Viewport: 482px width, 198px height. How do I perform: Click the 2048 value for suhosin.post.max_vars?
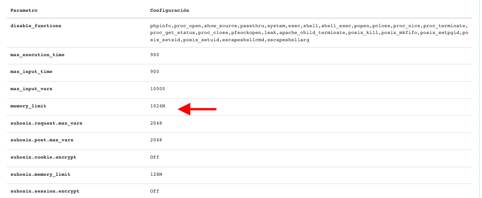point(156,140)
